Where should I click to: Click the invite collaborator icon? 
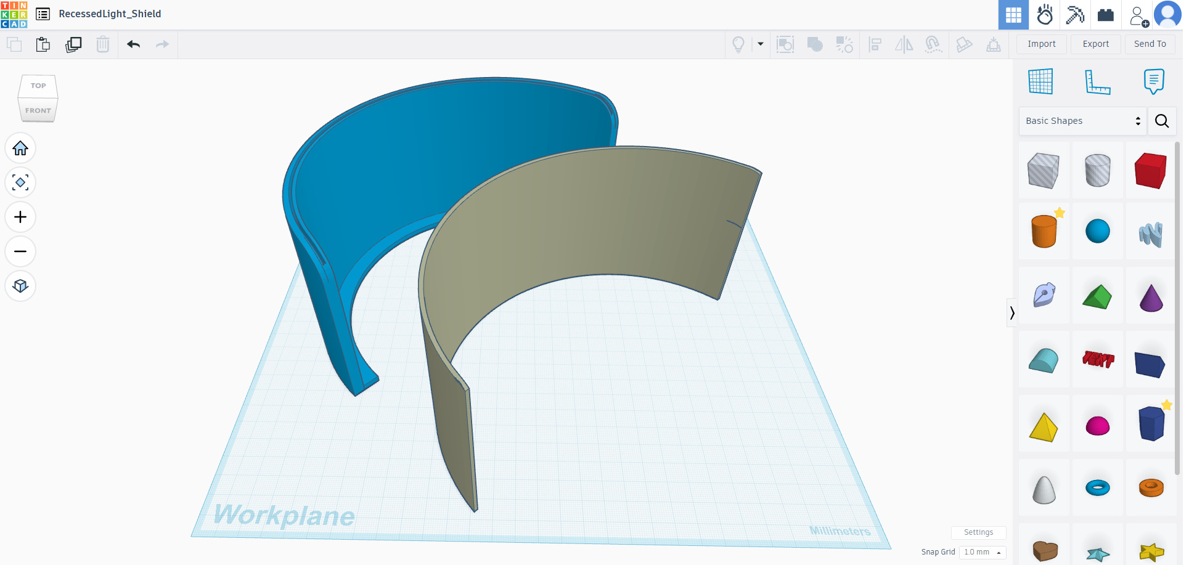pyautogui.click(x=1139, y=16)
